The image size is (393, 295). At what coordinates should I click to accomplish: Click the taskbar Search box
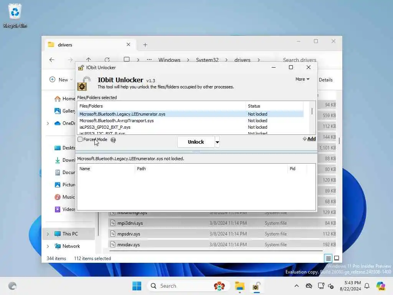coord(188,286)
